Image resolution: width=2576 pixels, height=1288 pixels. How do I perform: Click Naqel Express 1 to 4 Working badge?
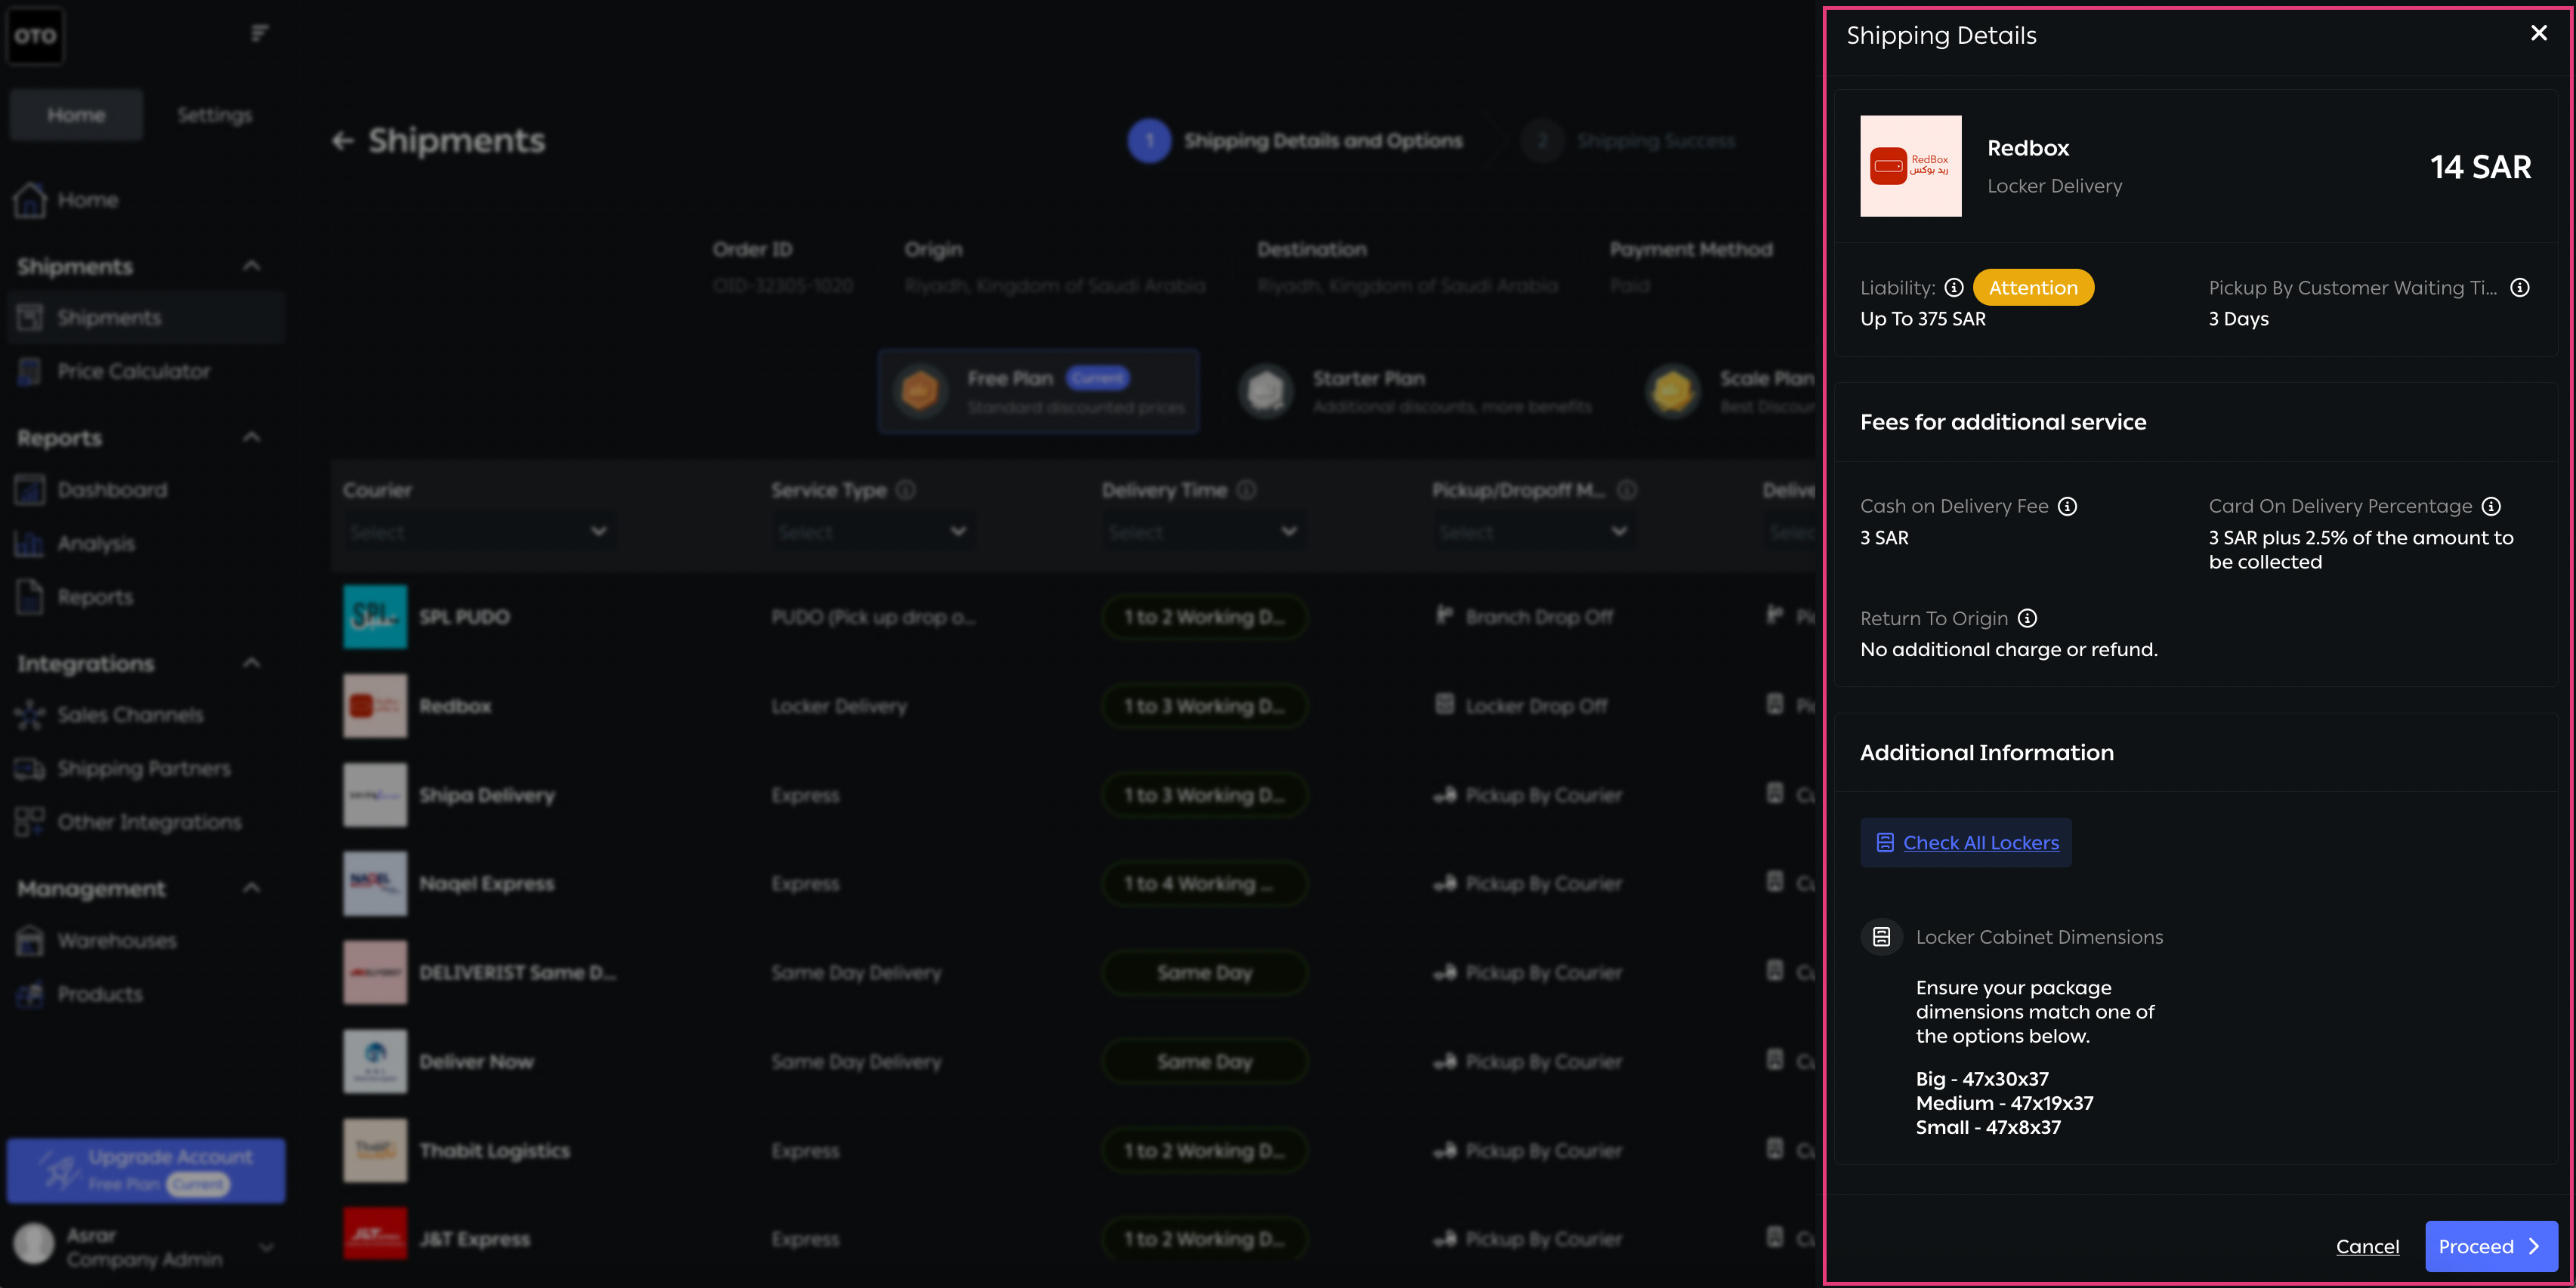click(x=1204, y=883)
